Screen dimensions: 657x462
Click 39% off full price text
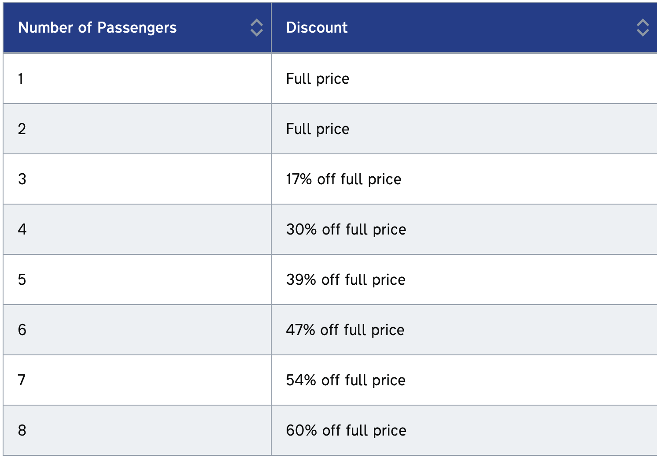point(346,280)
